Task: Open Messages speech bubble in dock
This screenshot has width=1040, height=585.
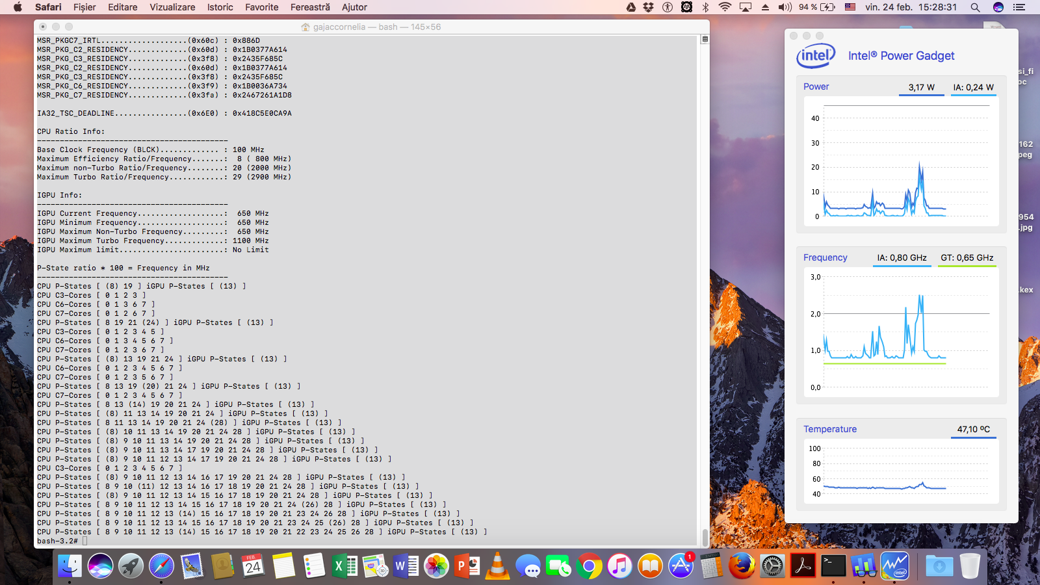Action: click(528, 566)
